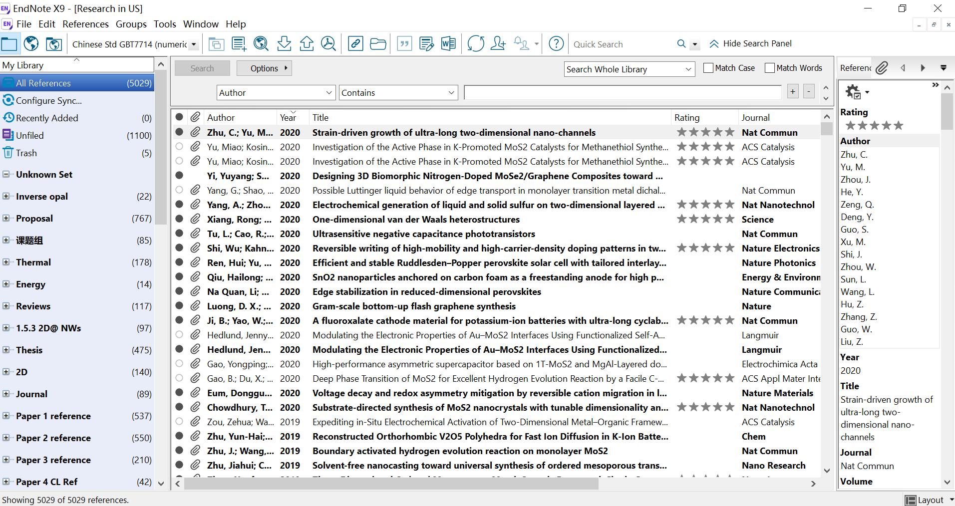Screen dimensions: 955x506
Task: Click the Share Library person-plus icon
Action: pos(498,44)
